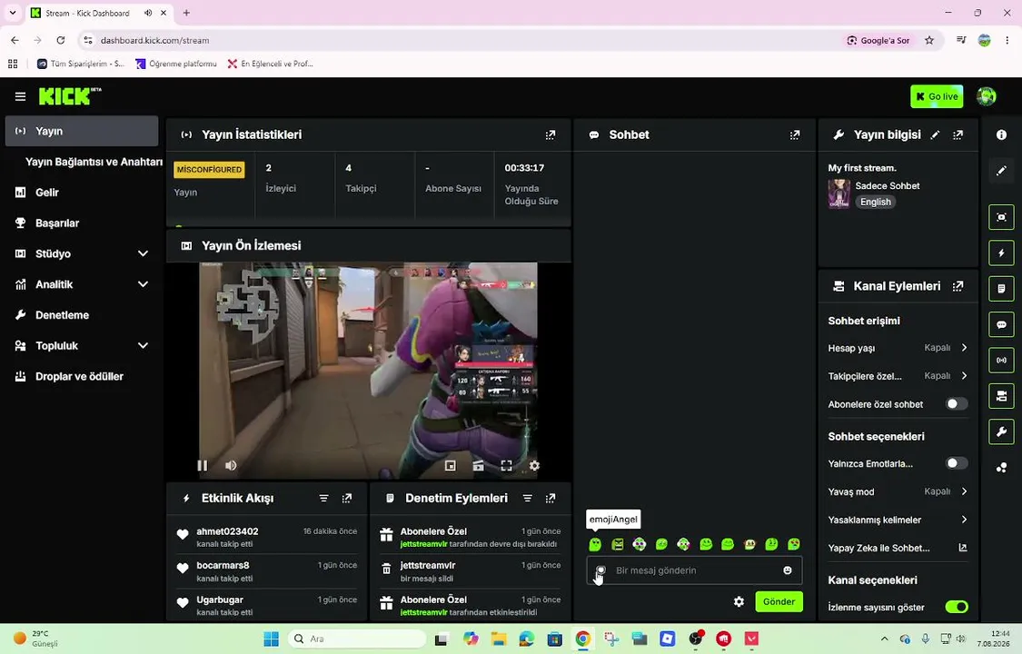The height and width of the screenshot is (654, 1022).
Task: Pop out the Yayın bilgisi panel
Action: tap(958, 134)
